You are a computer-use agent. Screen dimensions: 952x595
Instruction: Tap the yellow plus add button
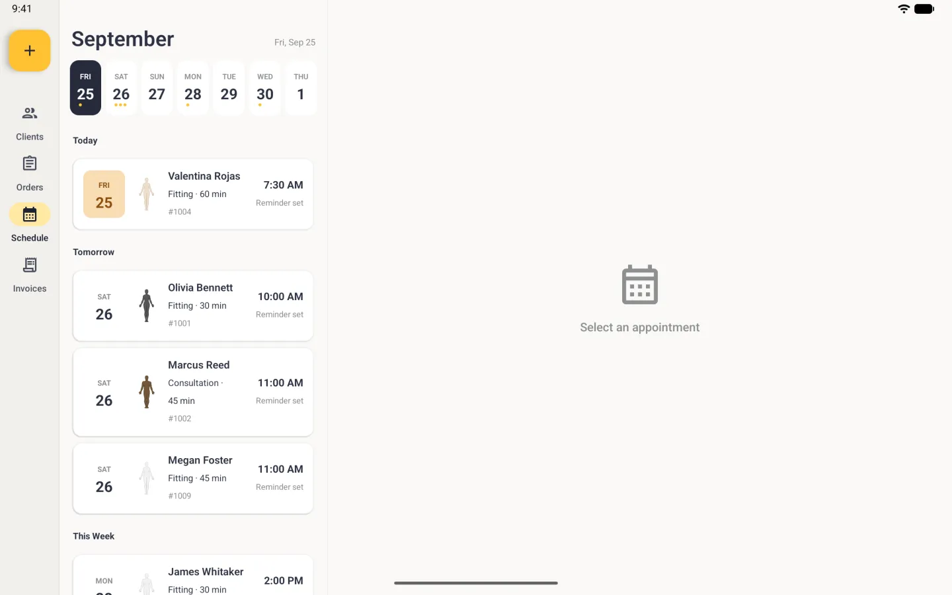(30, 50)
